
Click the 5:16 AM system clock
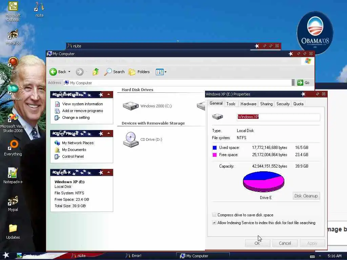(334, 256)
